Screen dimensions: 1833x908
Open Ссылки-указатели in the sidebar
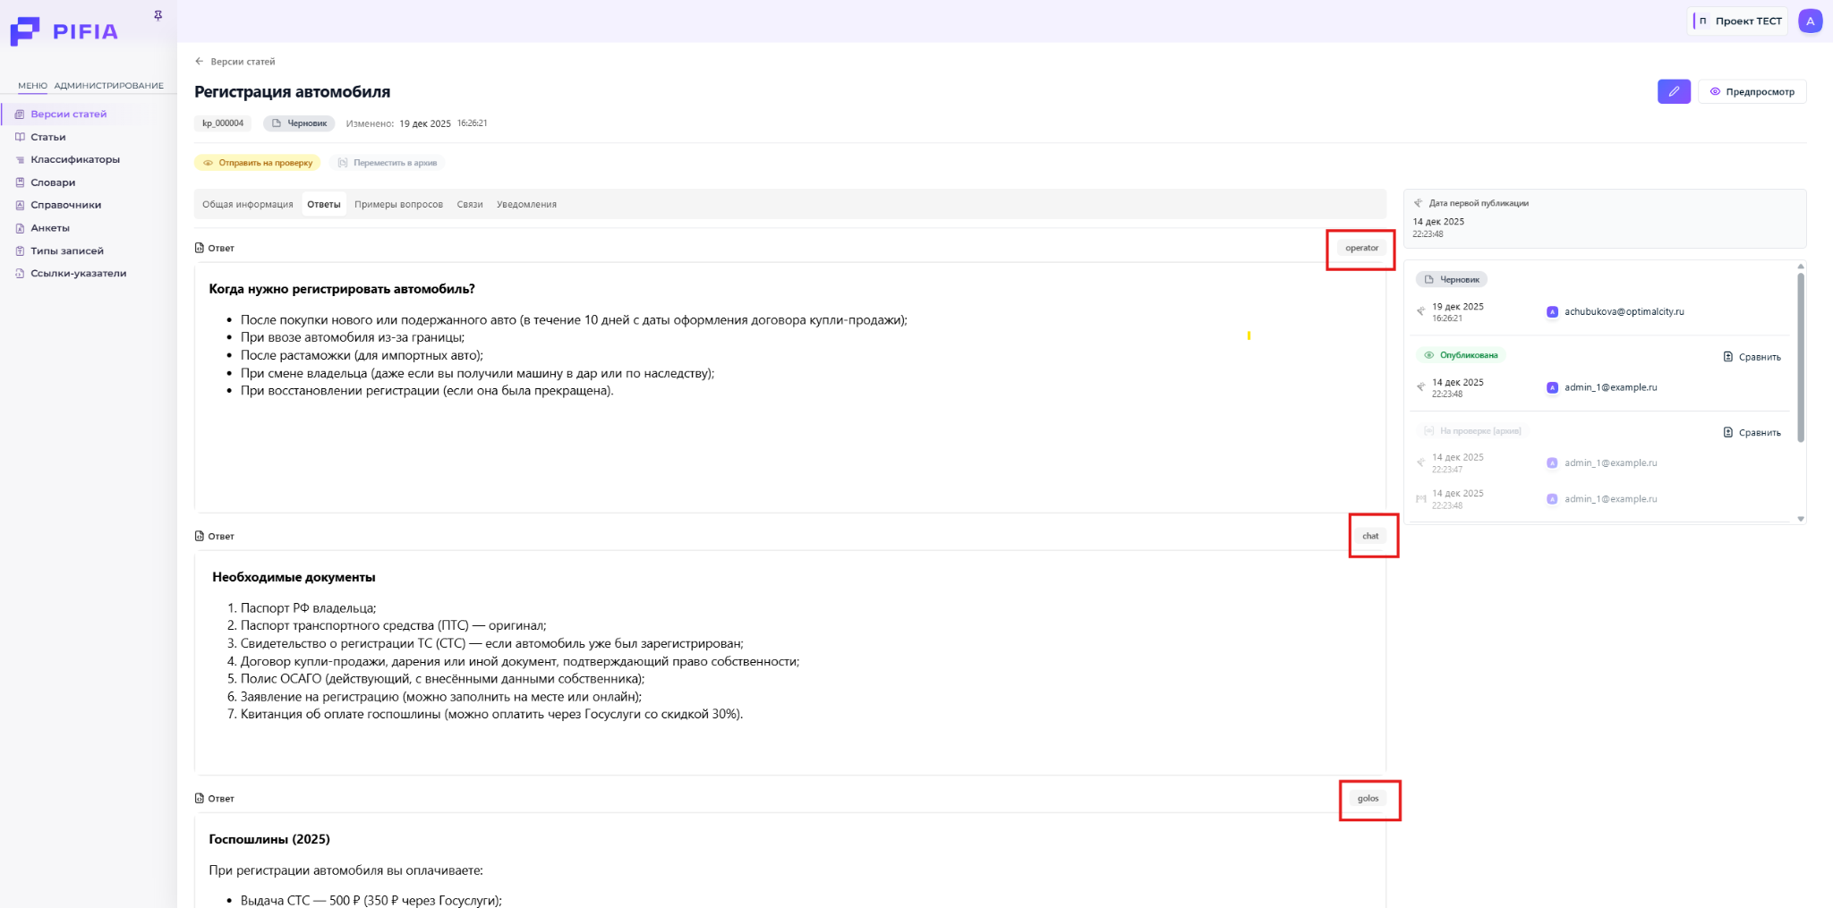tap(78, 274)
